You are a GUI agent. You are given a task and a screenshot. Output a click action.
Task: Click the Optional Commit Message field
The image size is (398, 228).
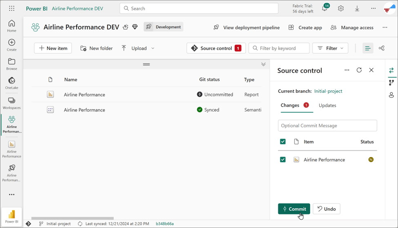coord(327,125)
